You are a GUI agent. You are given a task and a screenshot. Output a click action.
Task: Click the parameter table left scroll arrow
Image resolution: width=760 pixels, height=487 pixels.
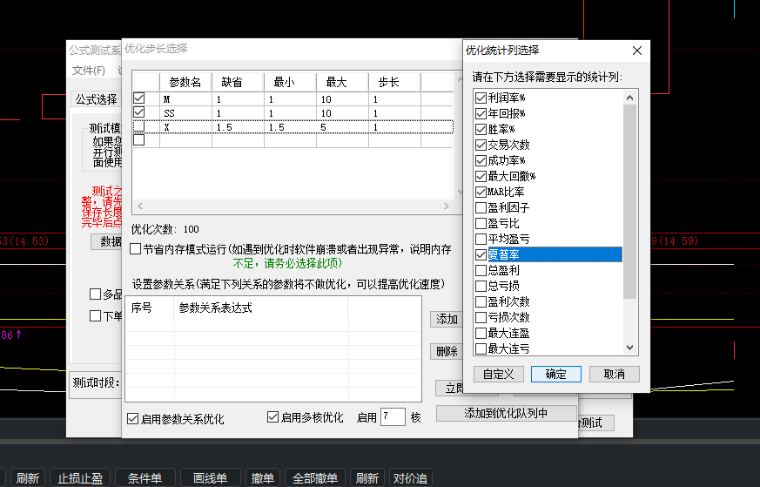[x=138, y=206]
